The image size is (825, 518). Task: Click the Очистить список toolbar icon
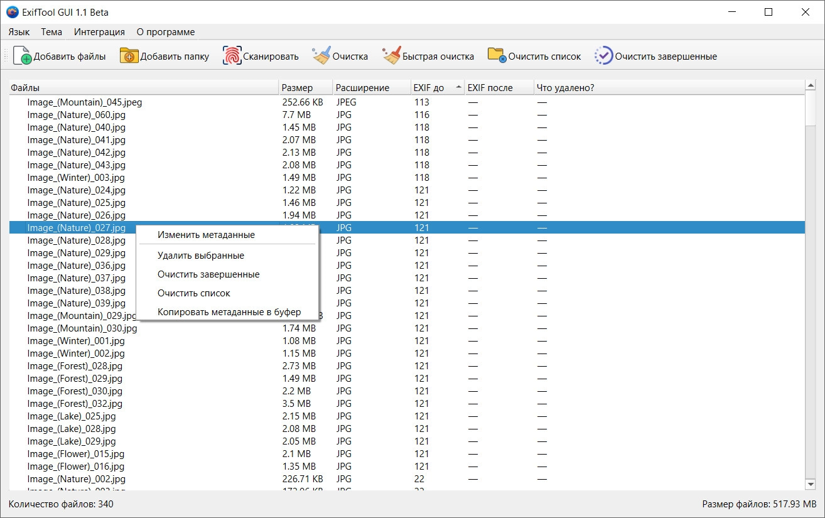pos(497,56)
